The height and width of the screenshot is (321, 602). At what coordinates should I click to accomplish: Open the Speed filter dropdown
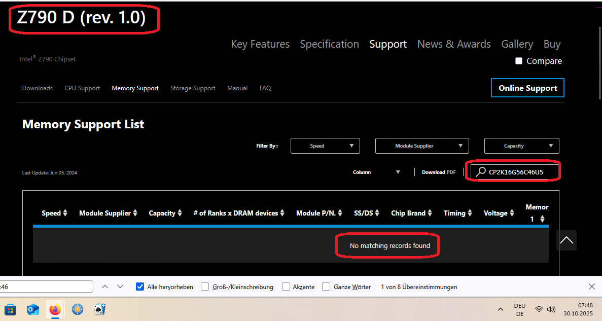(x=325, y=146)
